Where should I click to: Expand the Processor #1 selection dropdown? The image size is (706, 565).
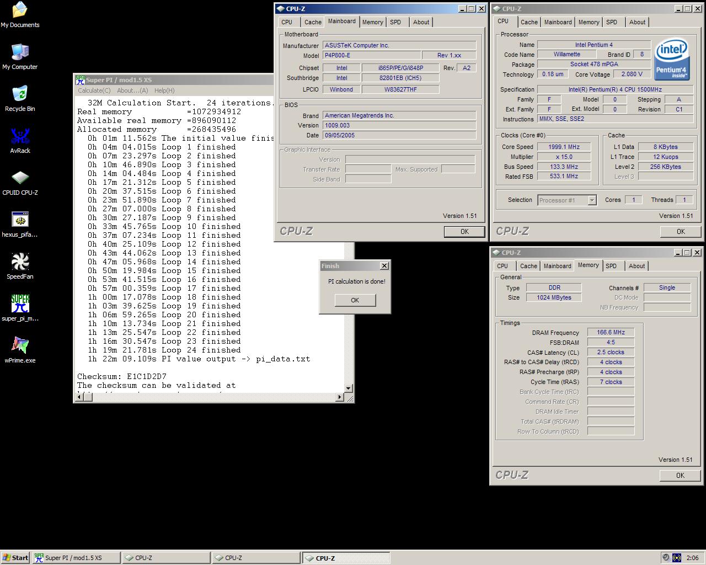pyautogui.click(x=592, y=200)
